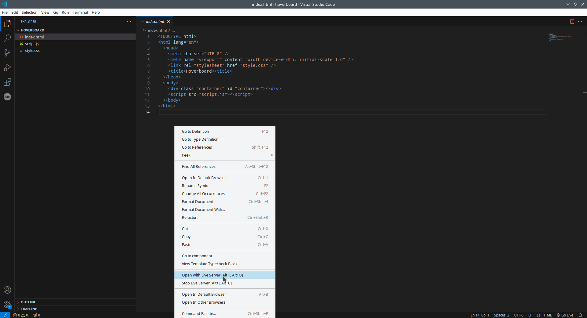
Task: Click the Json extension icon in activity bar
Action: (7, 97)
